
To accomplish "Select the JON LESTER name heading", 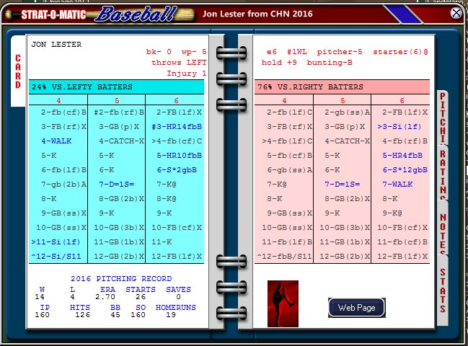I will 56,45.
